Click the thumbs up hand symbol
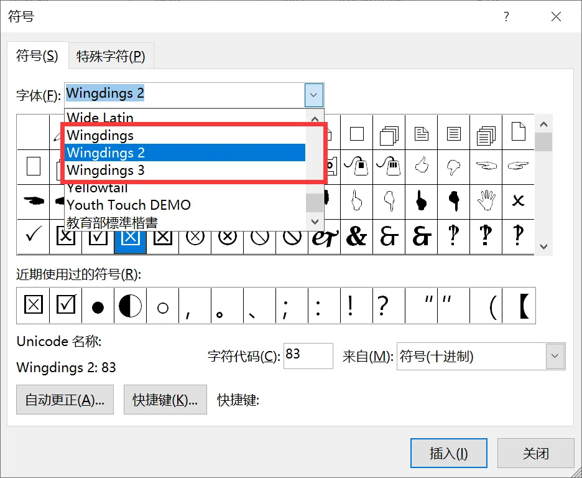The image size is (582, 478). point(422,166)
